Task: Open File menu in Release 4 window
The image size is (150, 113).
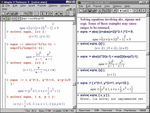Action: [x=8, y=6]
